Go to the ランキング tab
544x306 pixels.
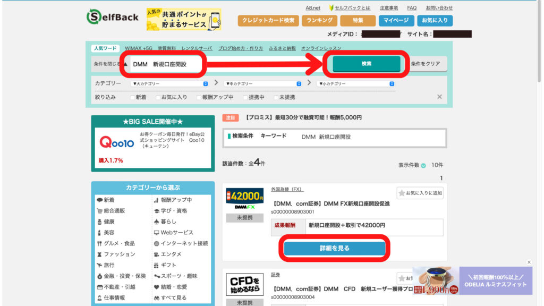coord(319,21)
